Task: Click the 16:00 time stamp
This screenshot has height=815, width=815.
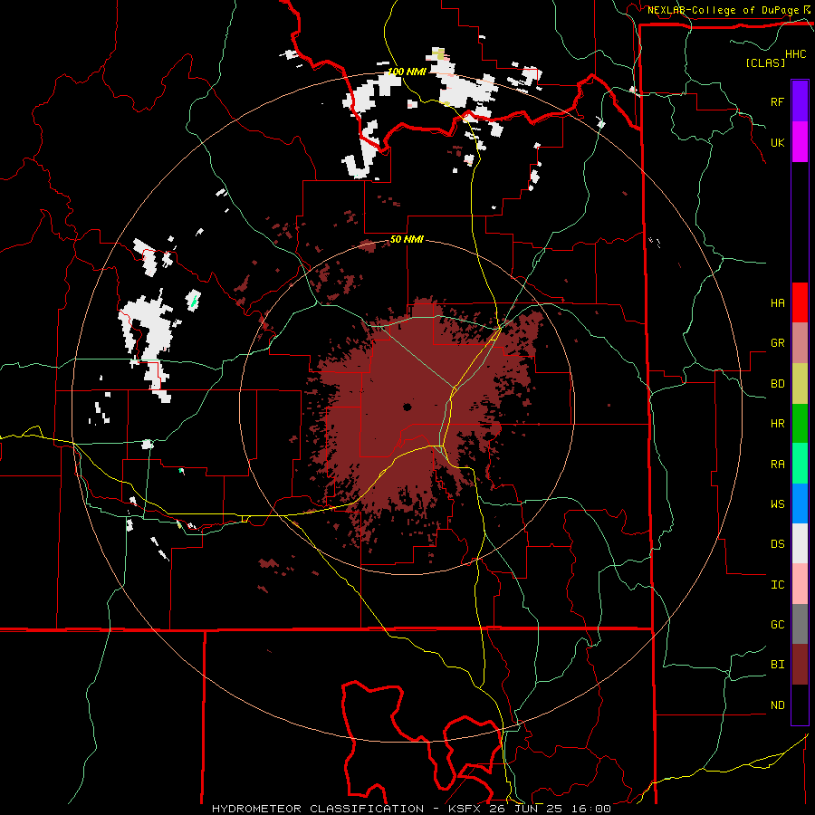Action: [x=591, y=809]
